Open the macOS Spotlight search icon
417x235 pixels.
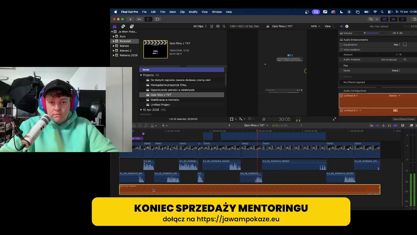coord(382,12)
